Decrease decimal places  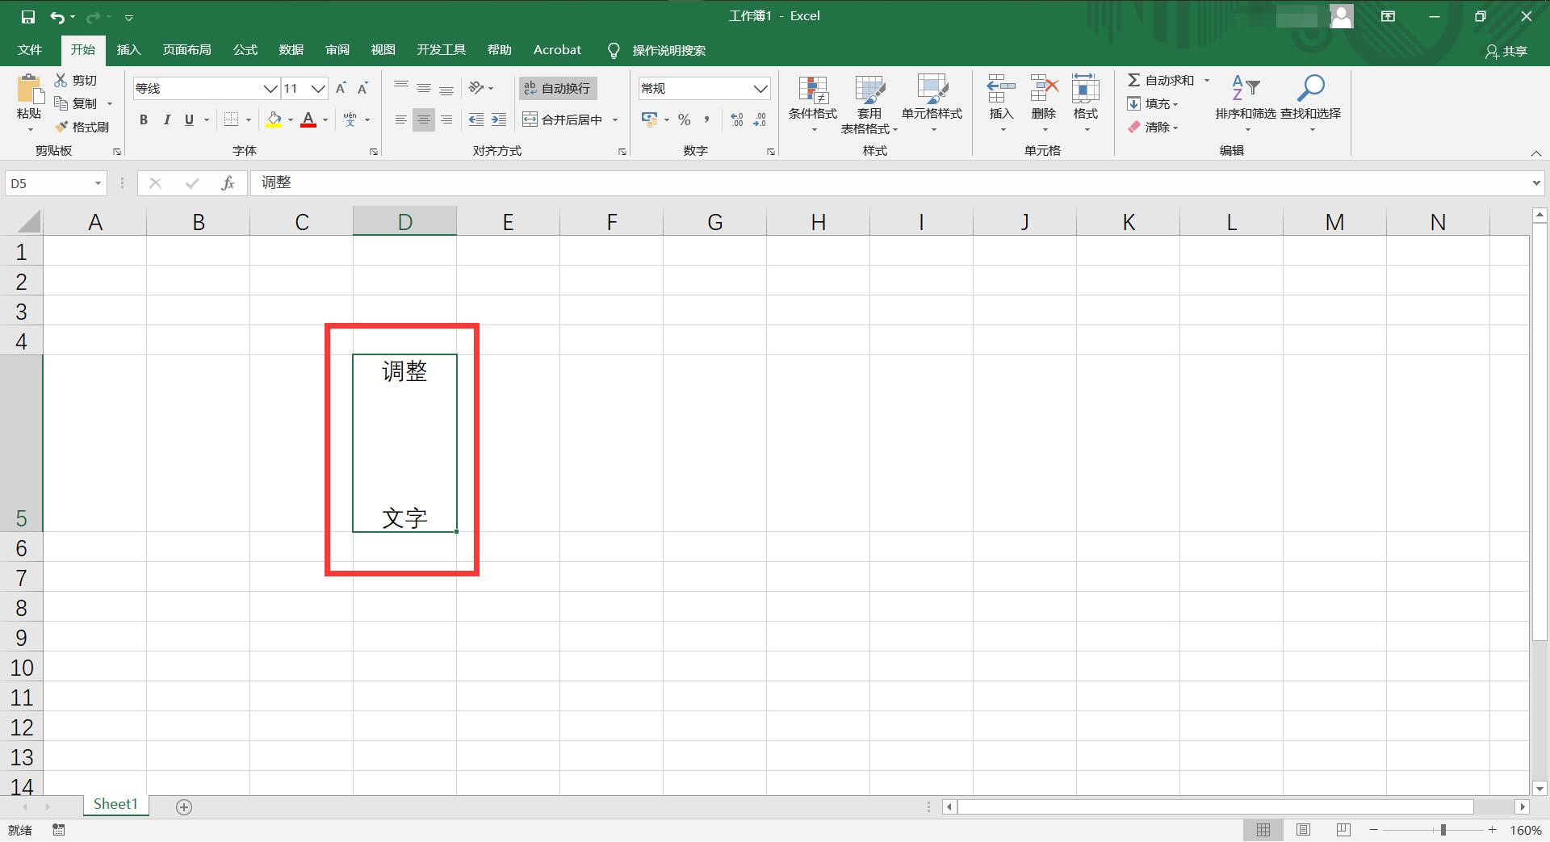click(760, 119)
